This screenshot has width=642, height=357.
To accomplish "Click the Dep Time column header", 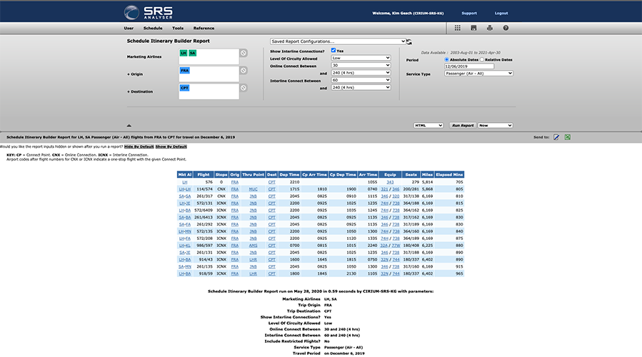I will coord(289,174).
